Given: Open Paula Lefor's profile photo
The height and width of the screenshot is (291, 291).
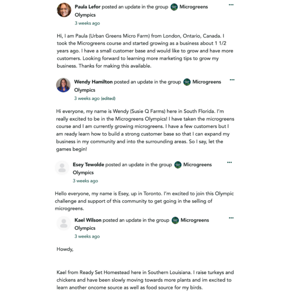Looking at the screenshot, I should 64,10.
